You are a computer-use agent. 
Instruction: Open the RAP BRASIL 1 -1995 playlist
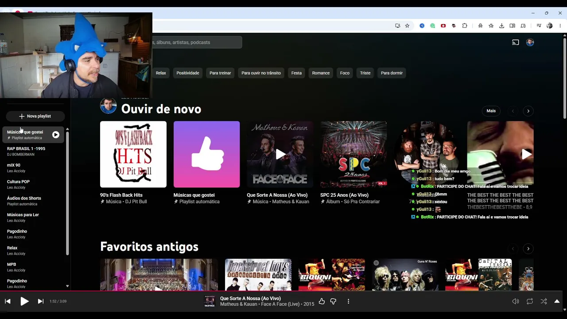pyautogui.click(x=33, y=151)
